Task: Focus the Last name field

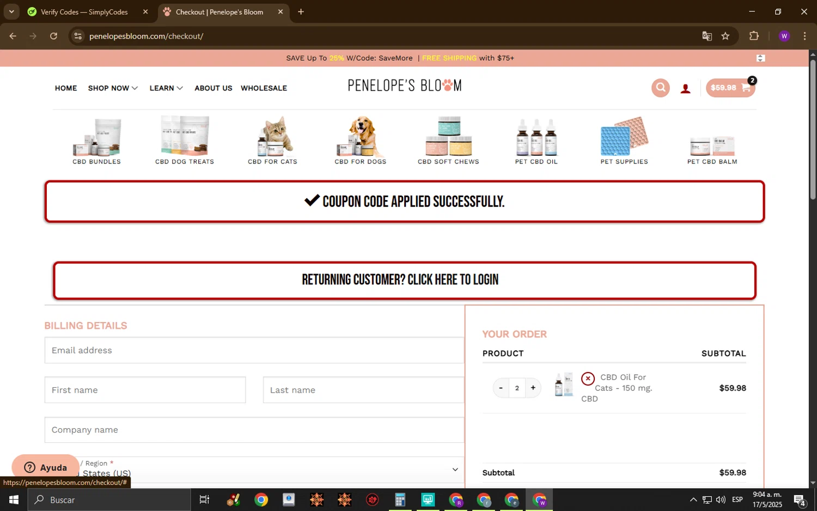Action: point(363,390)
